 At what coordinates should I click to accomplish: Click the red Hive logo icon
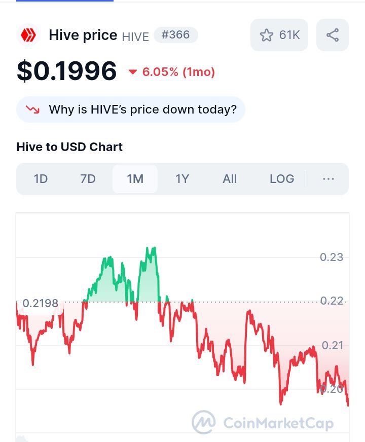[x=28, y=35]
